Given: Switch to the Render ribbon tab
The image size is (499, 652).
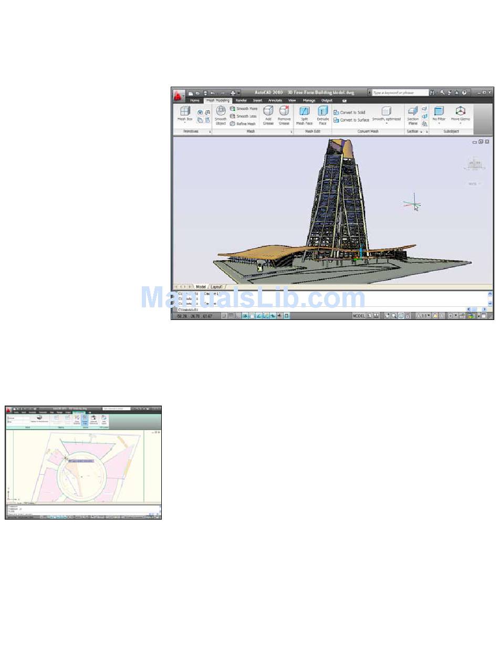Looking at the screenshot, I should (241, 100).
